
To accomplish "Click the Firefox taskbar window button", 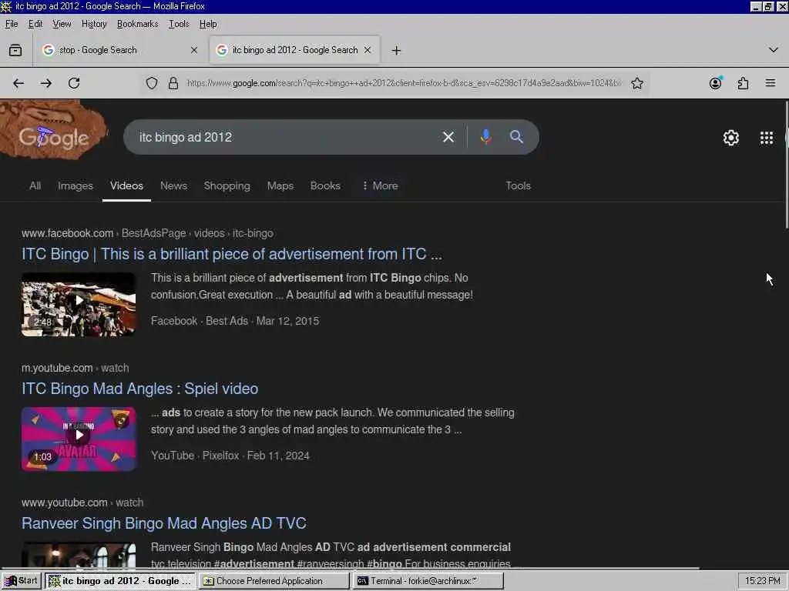I will 119,581.
